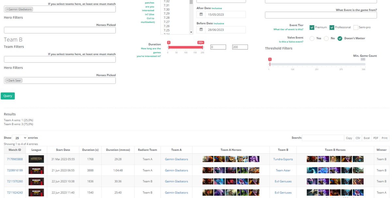This screenshot has height=198, width=392.
Task: Select Yes for Valve Event
Action: (312, 38)
